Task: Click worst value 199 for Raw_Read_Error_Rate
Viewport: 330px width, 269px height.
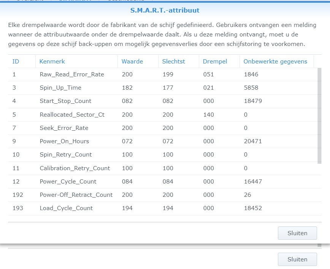Action: click(168, 74)
